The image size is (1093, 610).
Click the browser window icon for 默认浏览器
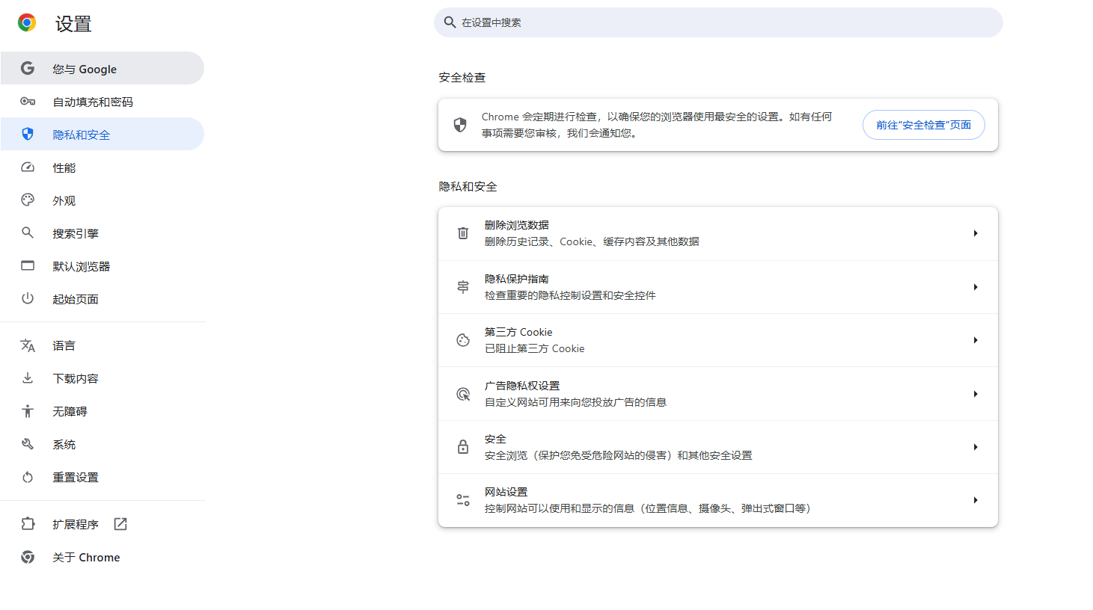(28, 265)
